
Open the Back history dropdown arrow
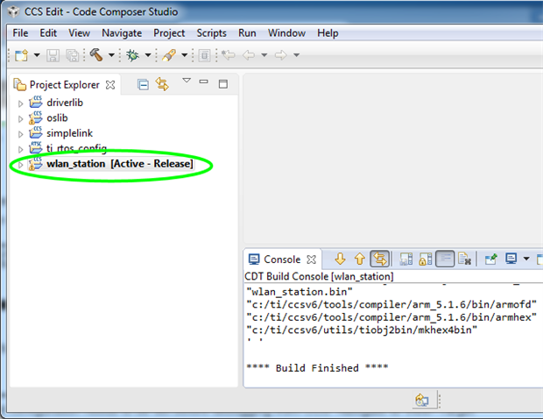pos(264,55)
